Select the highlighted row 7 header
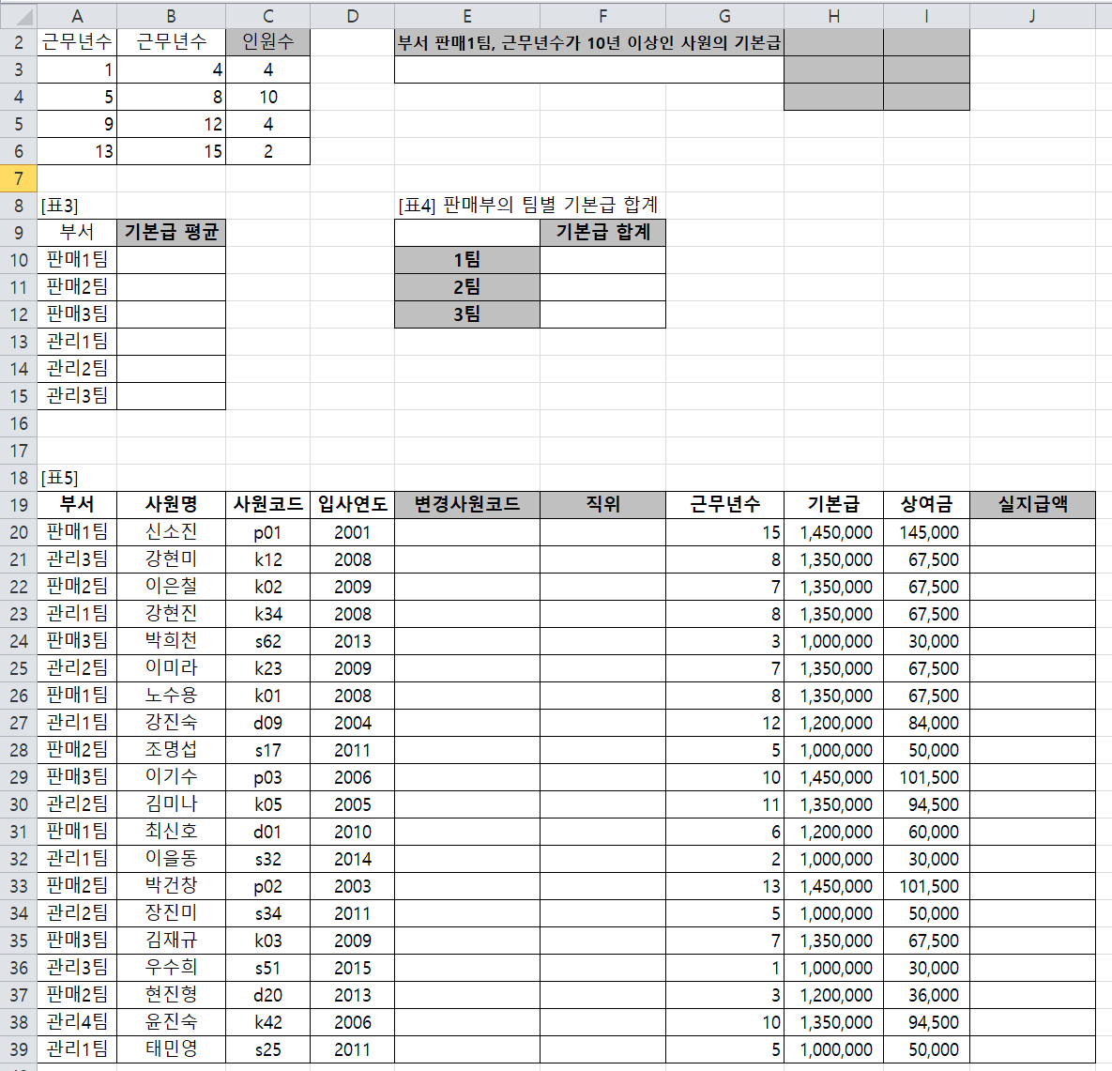This screenshot has width=1112, height=1071. pyautogui.click(x=19, y=178)
